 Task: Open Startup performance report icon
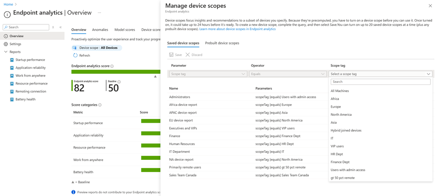tap(12, 60)
